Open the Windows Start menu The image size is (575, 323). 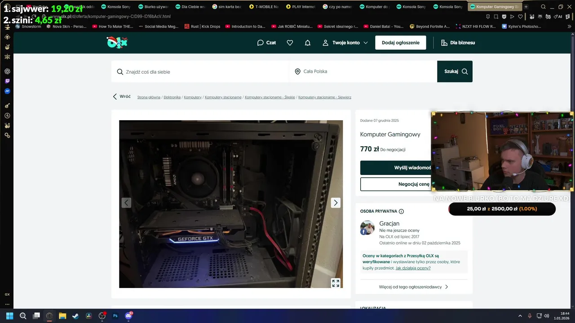coord(9,316)
